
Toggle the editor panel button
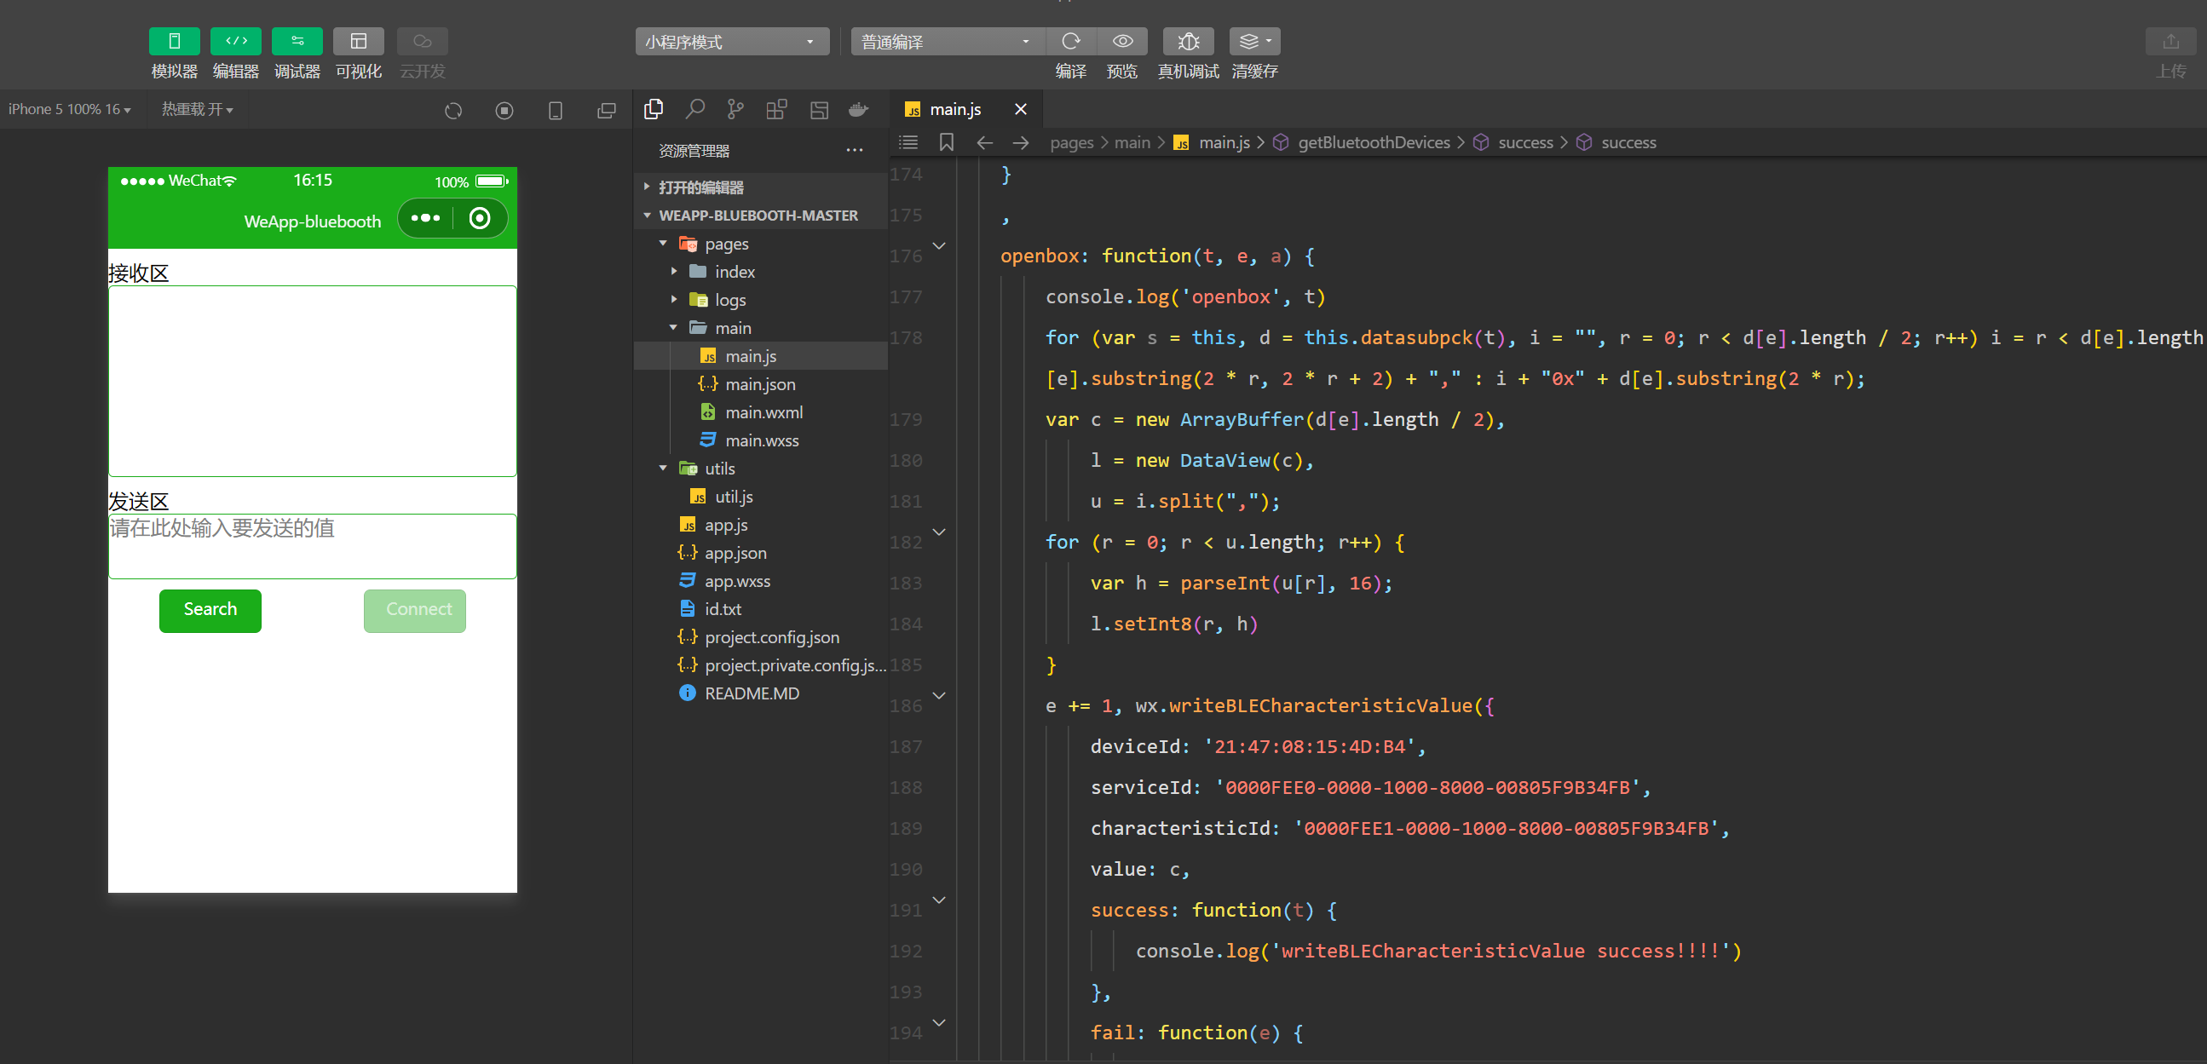coord(235,41)
